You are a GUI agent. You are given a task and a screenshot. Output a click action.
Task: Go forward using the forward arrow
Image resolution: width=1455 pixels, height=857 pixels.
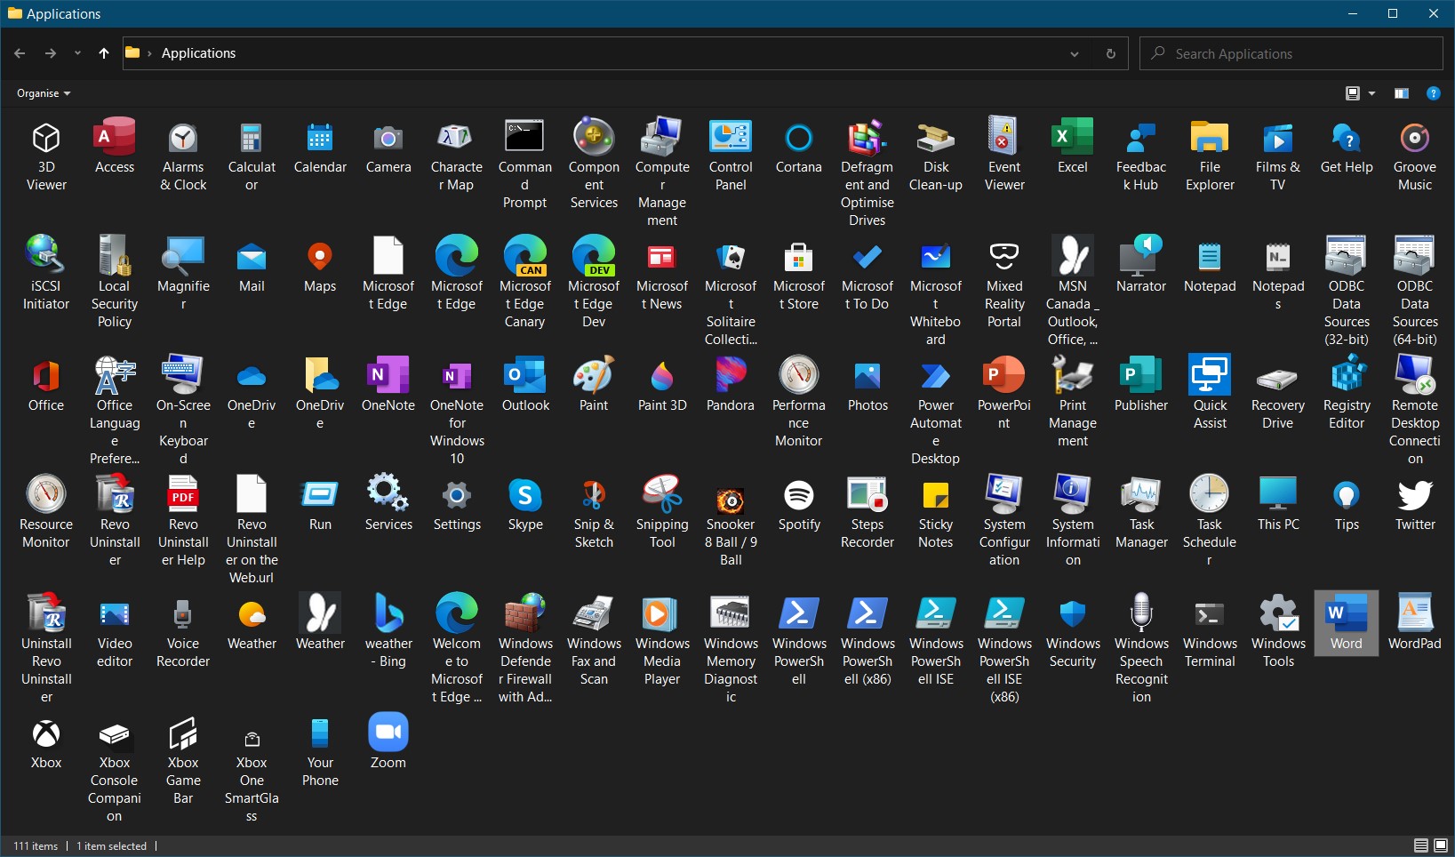pos(51,53)
